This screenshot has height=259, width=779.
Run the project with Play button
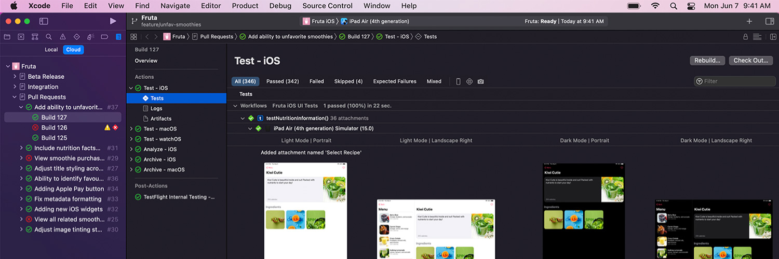113,21
